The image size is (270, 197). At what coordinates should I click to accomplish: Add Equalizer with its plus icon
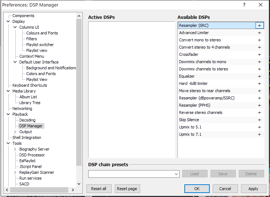click(x=259, y=76)
